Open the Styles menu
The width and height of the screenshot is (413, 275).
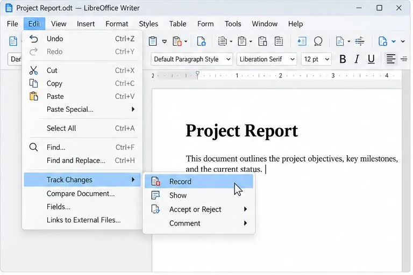tap(148, 24)
